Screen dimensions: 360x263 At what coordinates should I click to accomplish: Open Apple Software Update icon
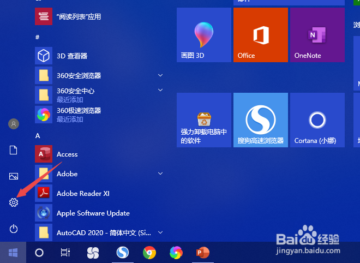tap(44, 213)
